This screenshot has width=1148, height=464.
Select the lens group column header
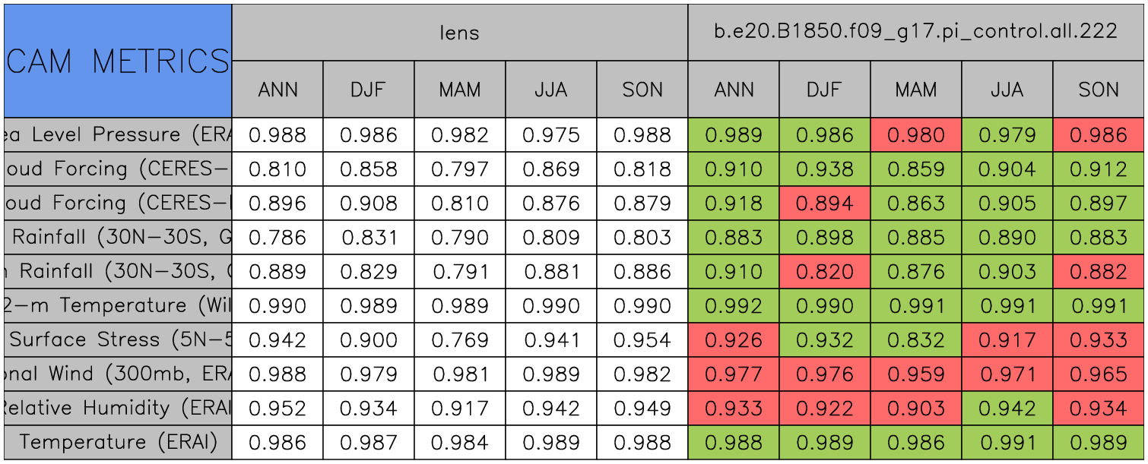pos(459,32)
